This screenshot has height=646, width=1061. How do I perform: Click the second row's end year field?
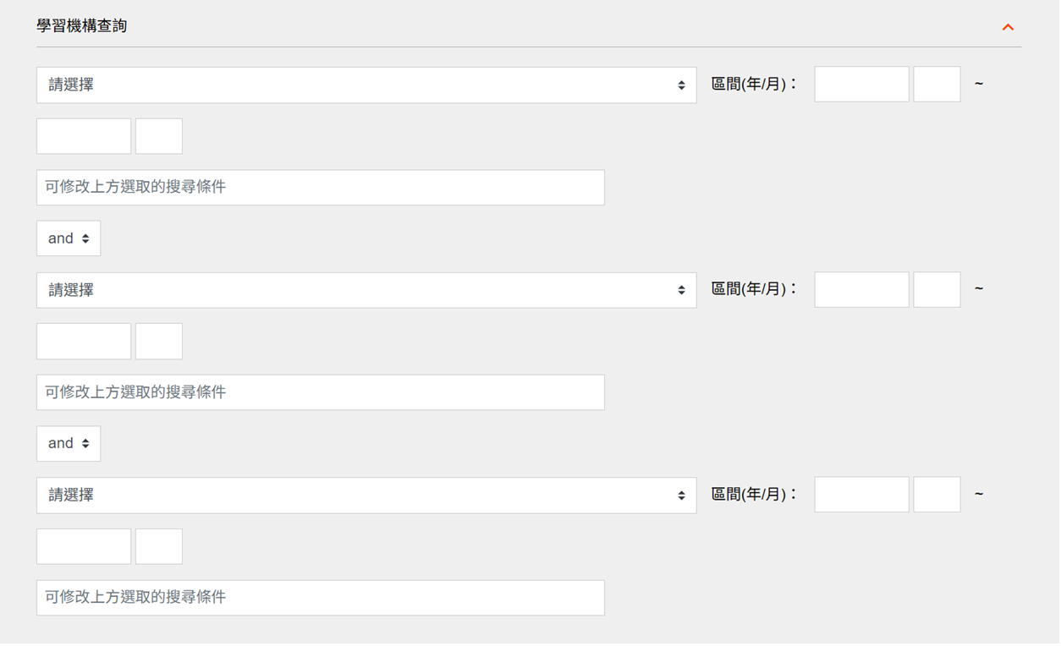84,342
